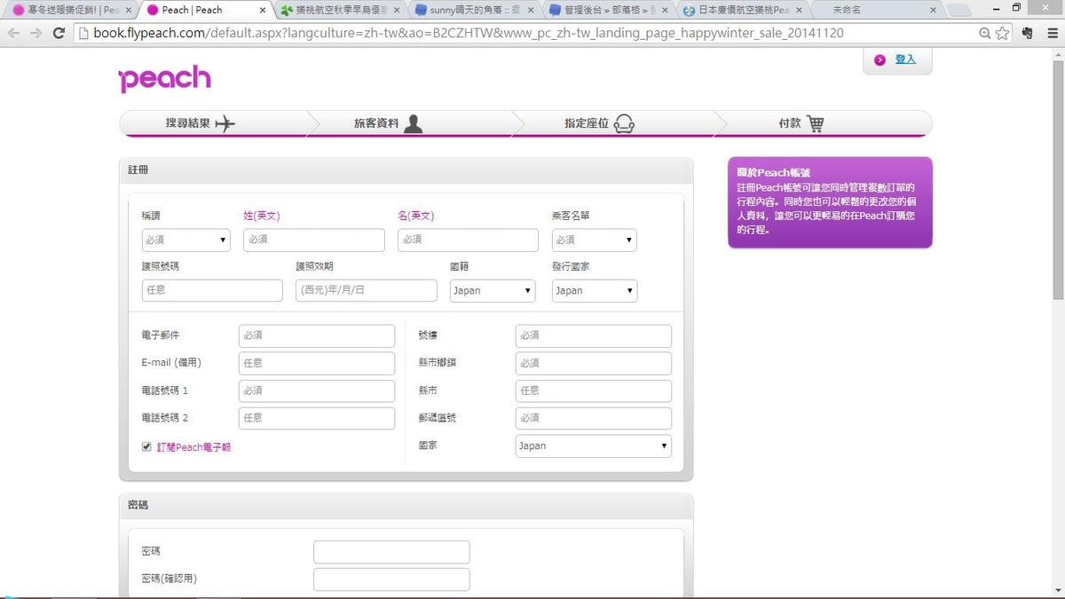Reload the page with the refresh icon

point(59,33)
